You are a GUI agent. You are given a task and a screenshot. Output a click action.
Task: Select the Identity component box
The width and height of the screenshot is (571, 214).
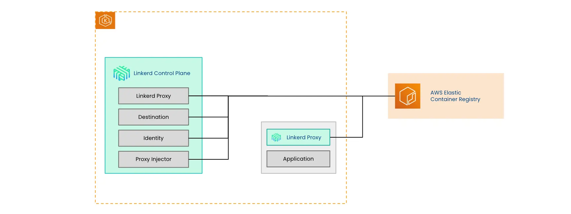[x=153, y=138]
